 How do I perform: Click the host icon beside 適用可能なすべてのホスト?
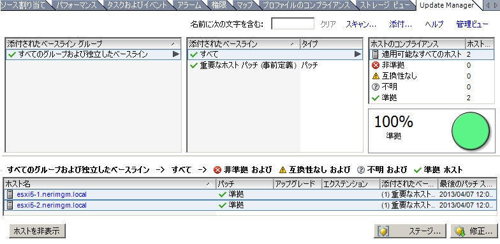tap(376, 54)
